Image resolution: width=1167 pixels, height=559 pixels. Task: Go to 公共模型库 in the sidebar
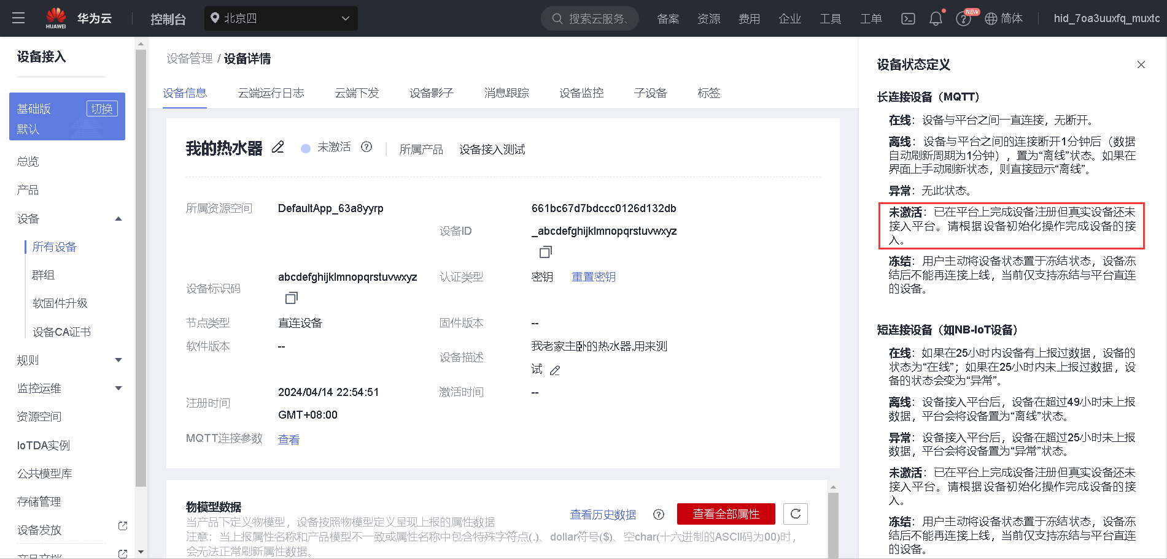(x=45, y=474)
